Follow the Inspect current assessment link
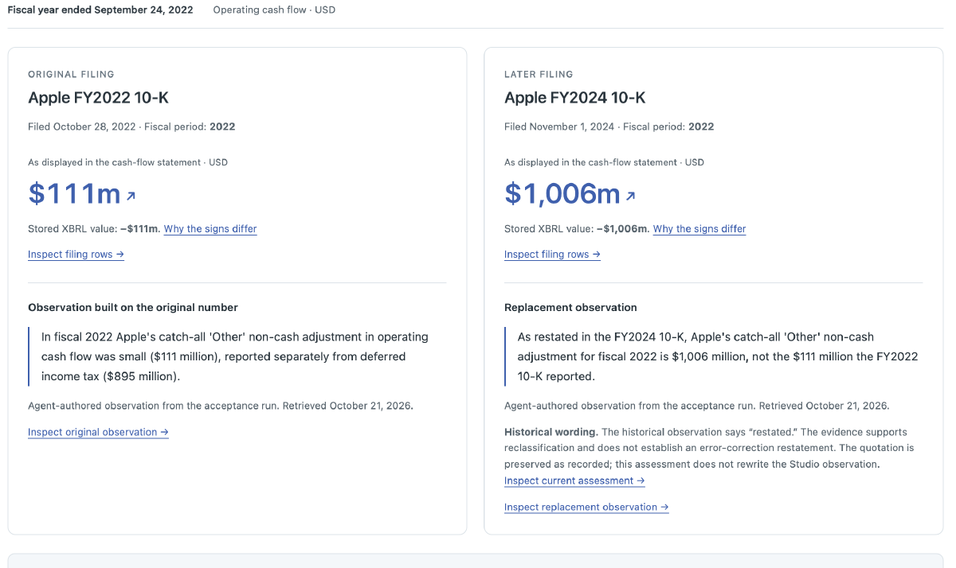This screenshot has width=956, height=568. [x=574, y=480]
